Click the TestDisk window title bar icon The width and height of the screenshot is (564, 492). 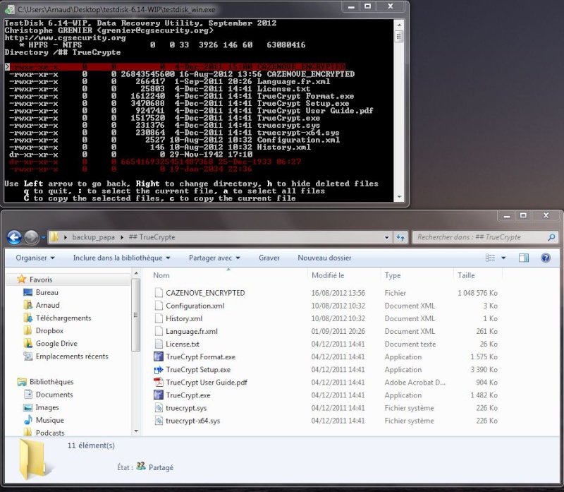[10, 10]
